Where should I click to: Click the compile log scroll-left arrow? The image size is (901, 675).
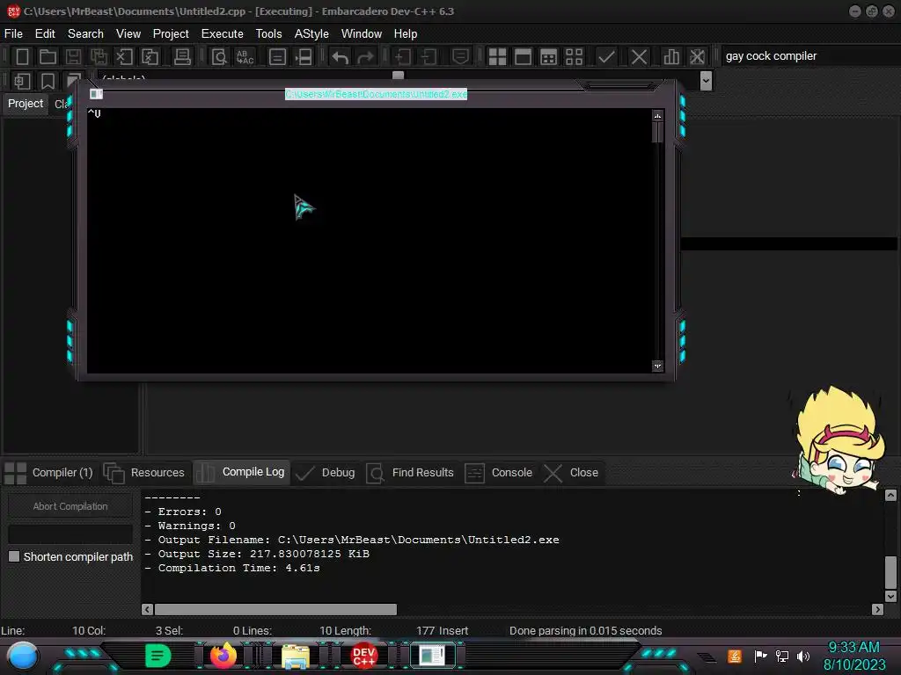tap(148, 609)
